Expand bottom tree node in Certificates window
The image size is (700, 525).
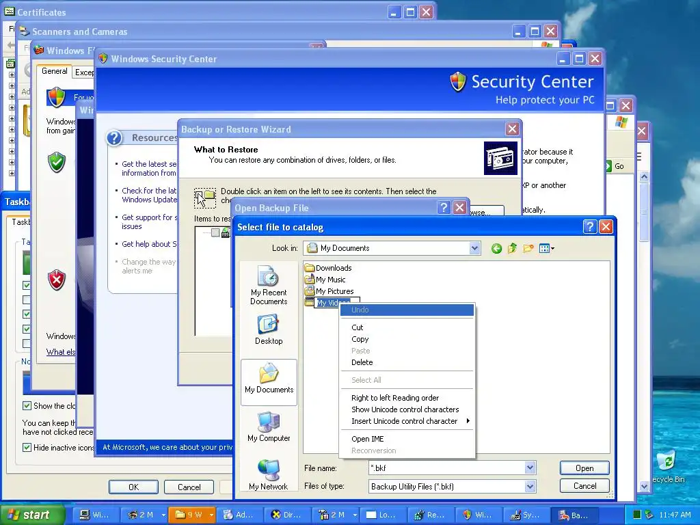(x=12, y=173)
